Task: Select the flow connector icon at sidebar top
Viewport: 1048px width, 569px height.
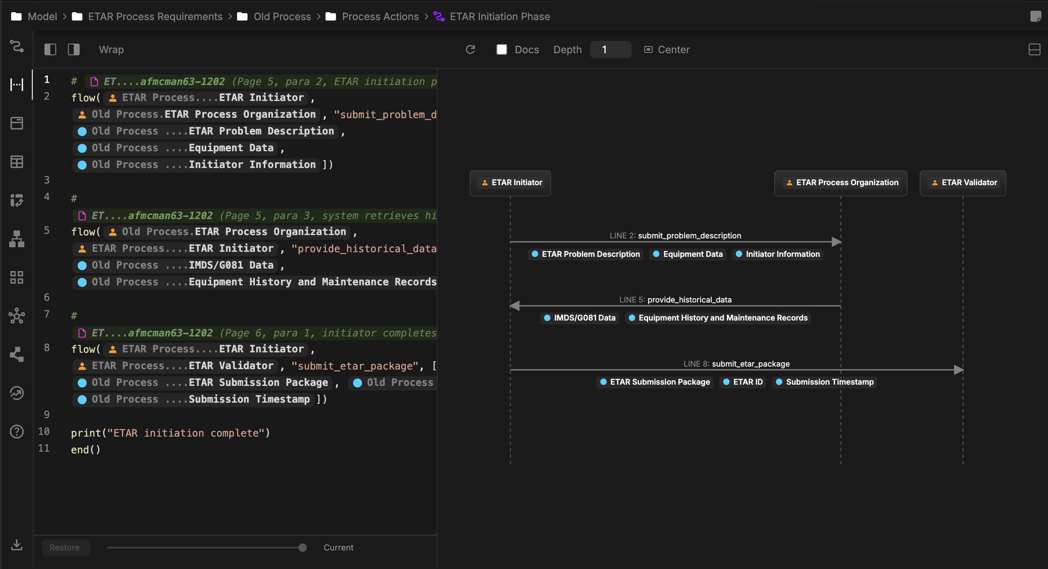Action: [x=17, y=47]
